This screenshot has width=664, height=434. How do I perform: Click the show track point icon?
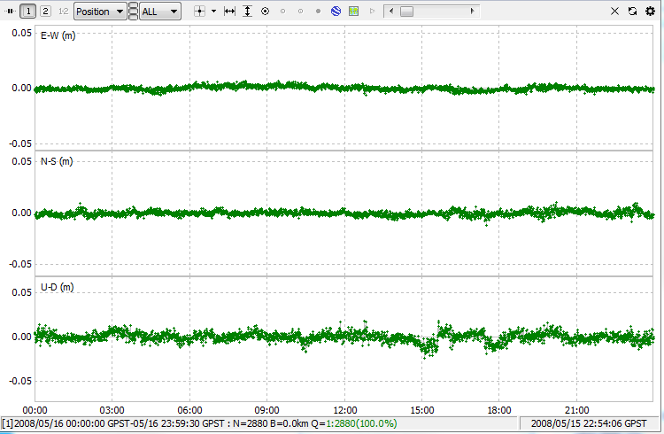coord(265,12)
